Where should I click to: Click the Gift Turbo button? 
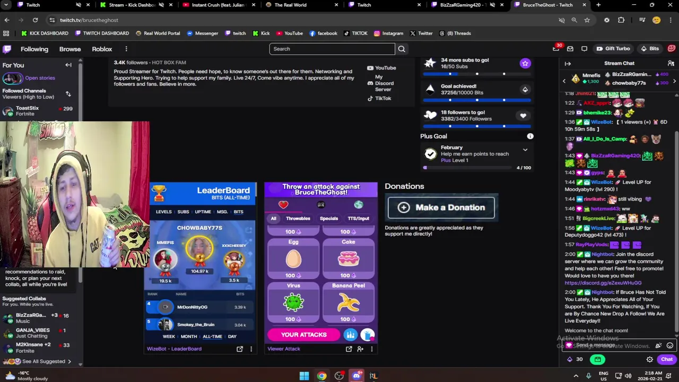(x=613, y=49)
